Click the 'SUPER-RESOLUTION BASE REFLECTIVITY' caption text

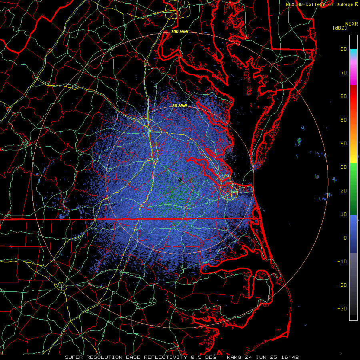[x=126, y=357]
